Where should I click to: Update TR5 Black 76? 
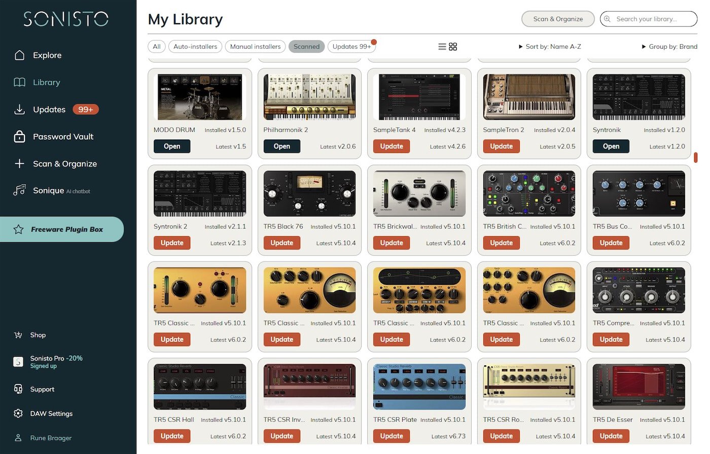[x=282, y=243]
